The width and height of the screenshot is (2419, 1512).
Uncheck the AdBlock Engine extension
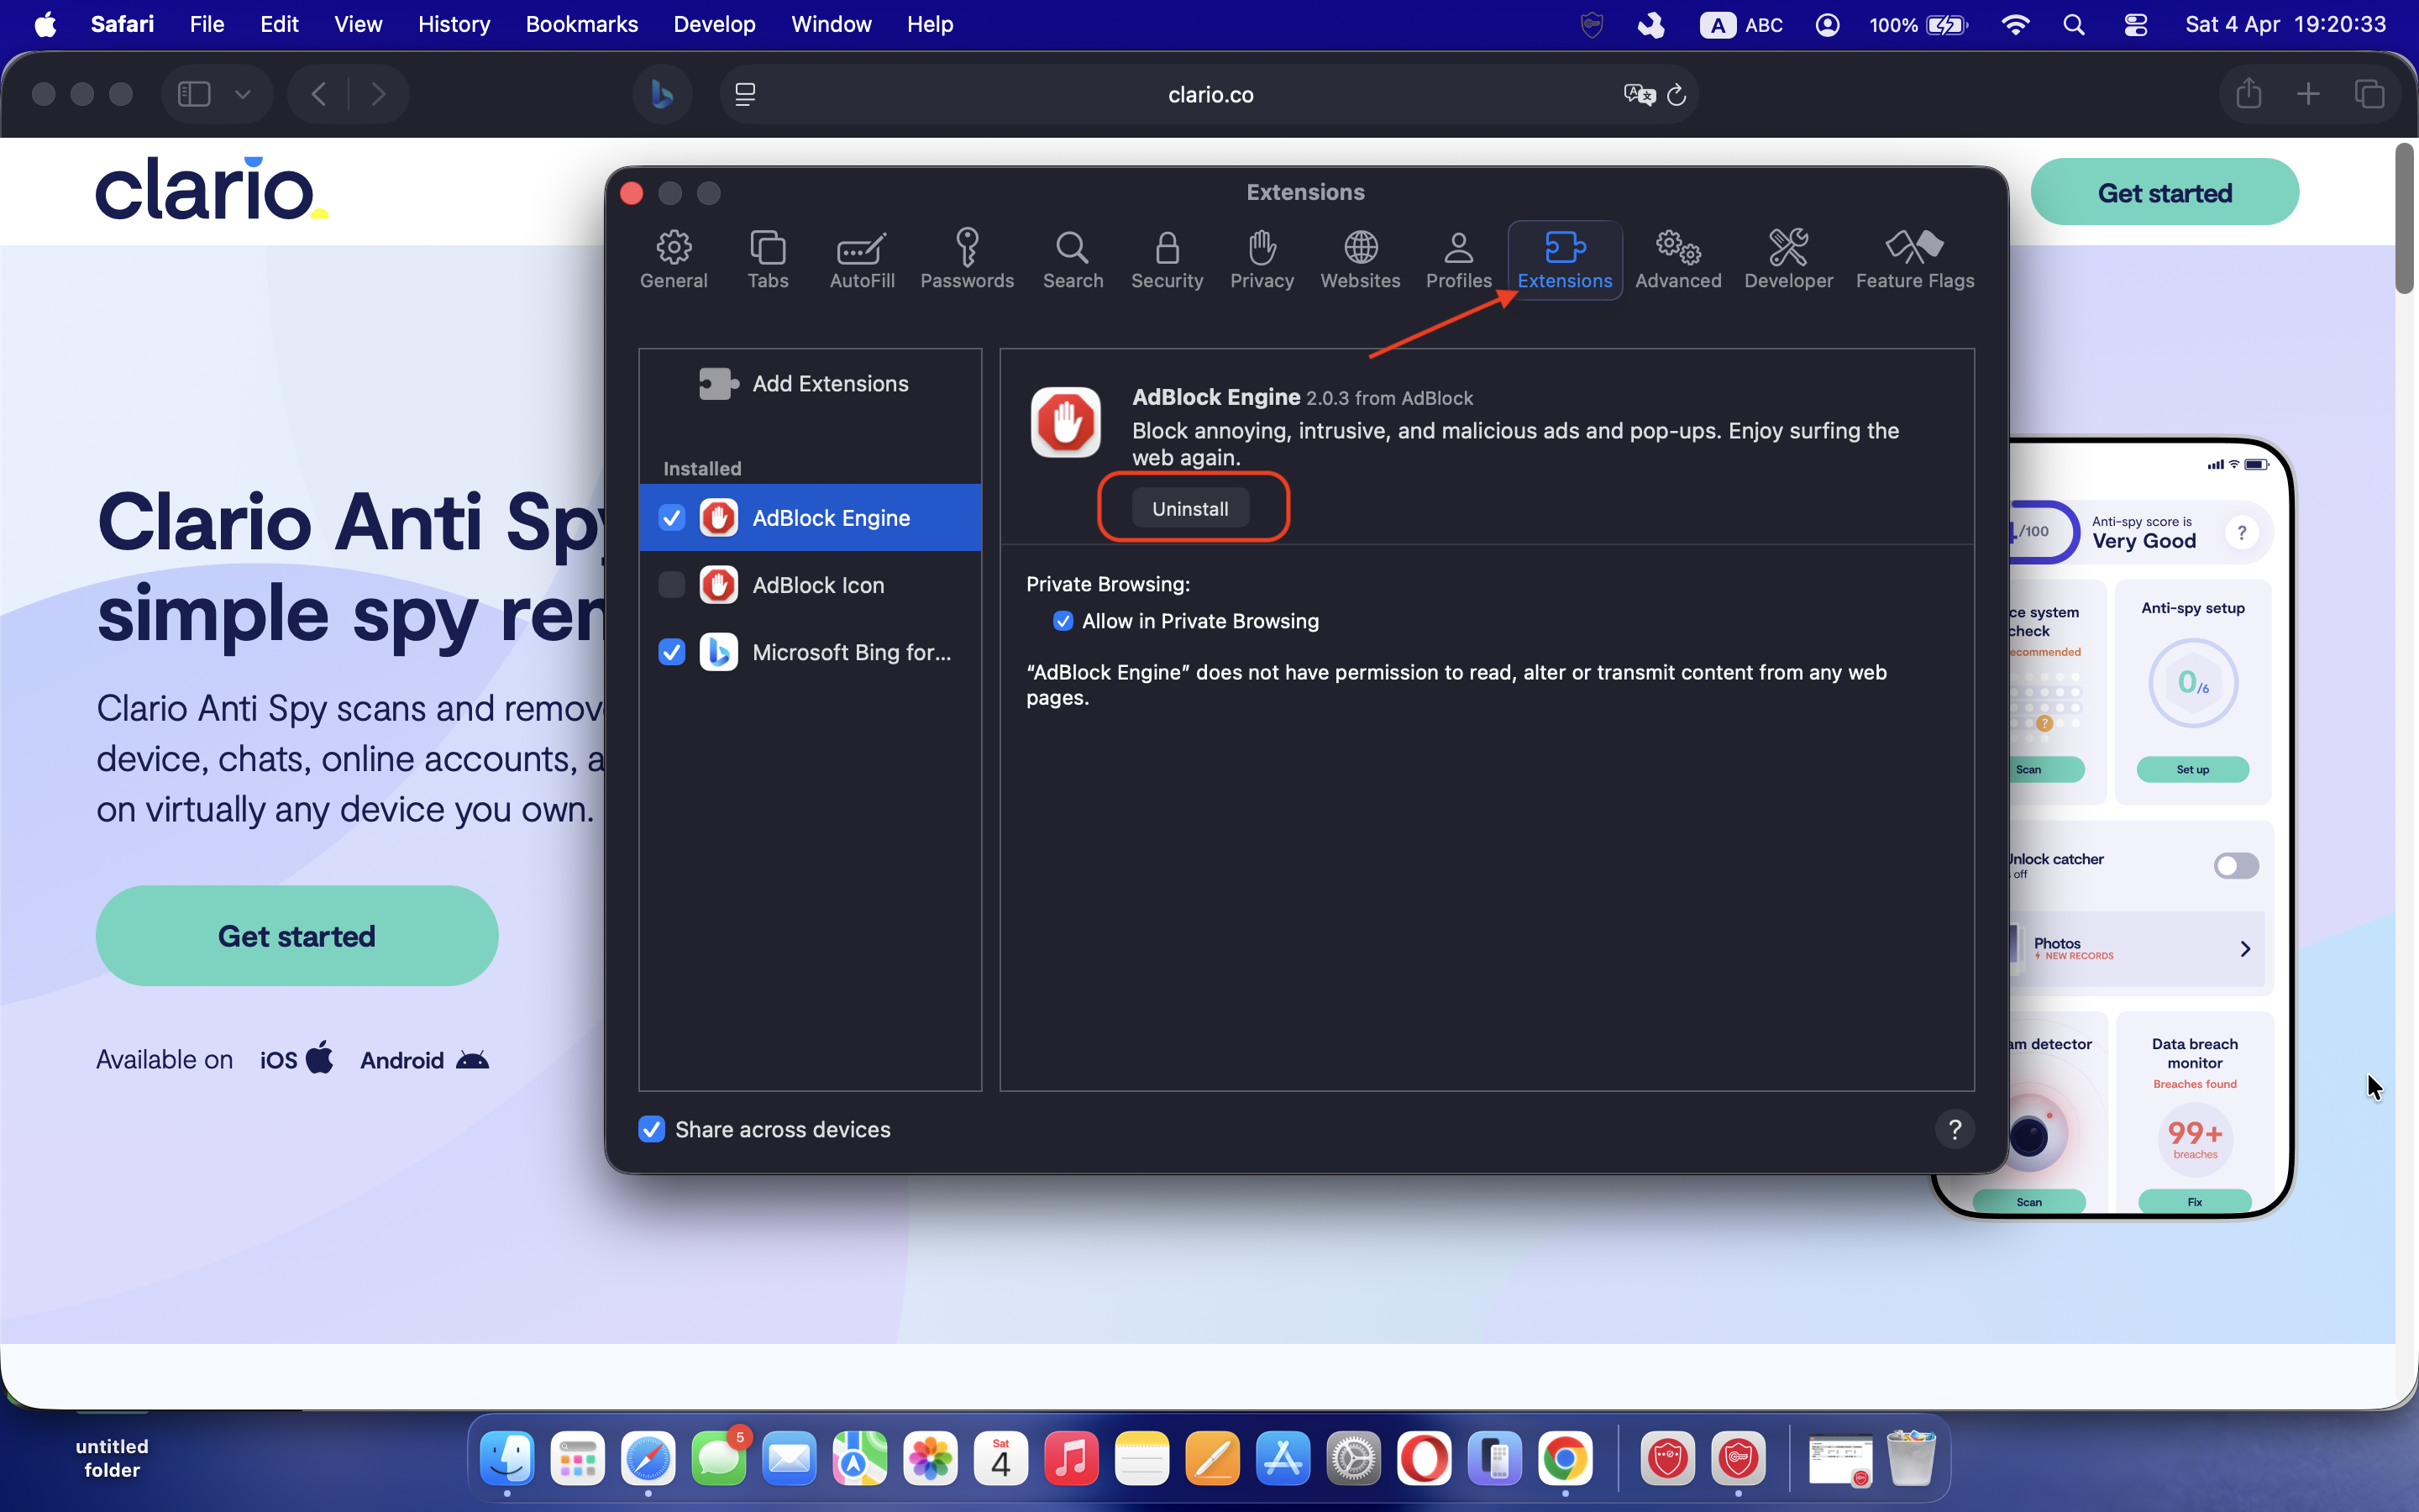tap(671, 518)
